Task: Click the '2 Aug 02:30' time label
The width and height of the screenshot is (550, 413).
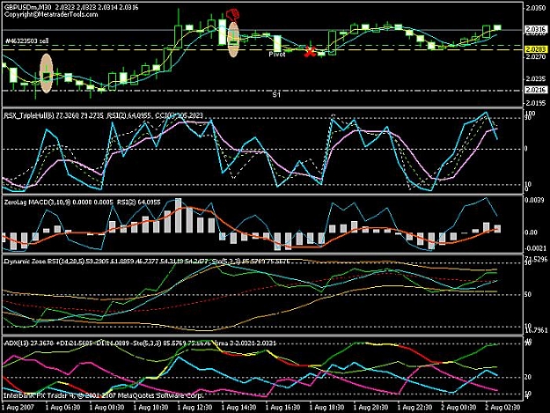Action: pos(503,408)
